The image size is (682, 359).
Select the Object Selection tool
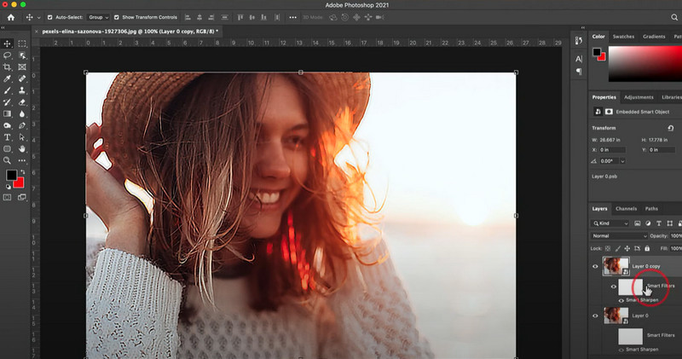22,55
